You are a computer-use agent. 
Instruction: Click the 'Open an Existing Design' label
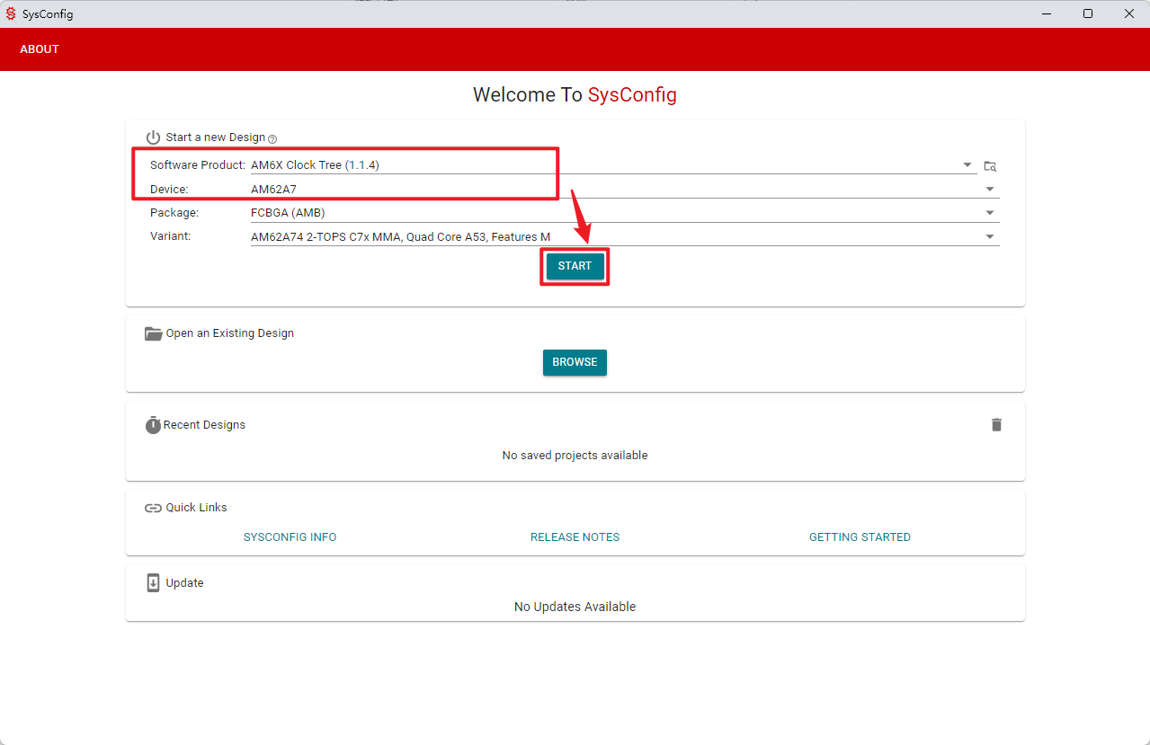click(230, 333)
